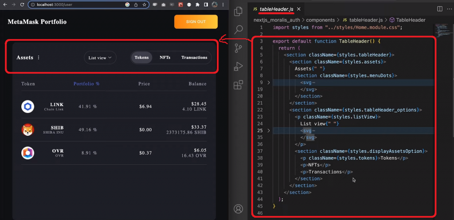Click the <p>NFTs</p> code line
This screenshot has height=220, width=454.
click(315, 165)
